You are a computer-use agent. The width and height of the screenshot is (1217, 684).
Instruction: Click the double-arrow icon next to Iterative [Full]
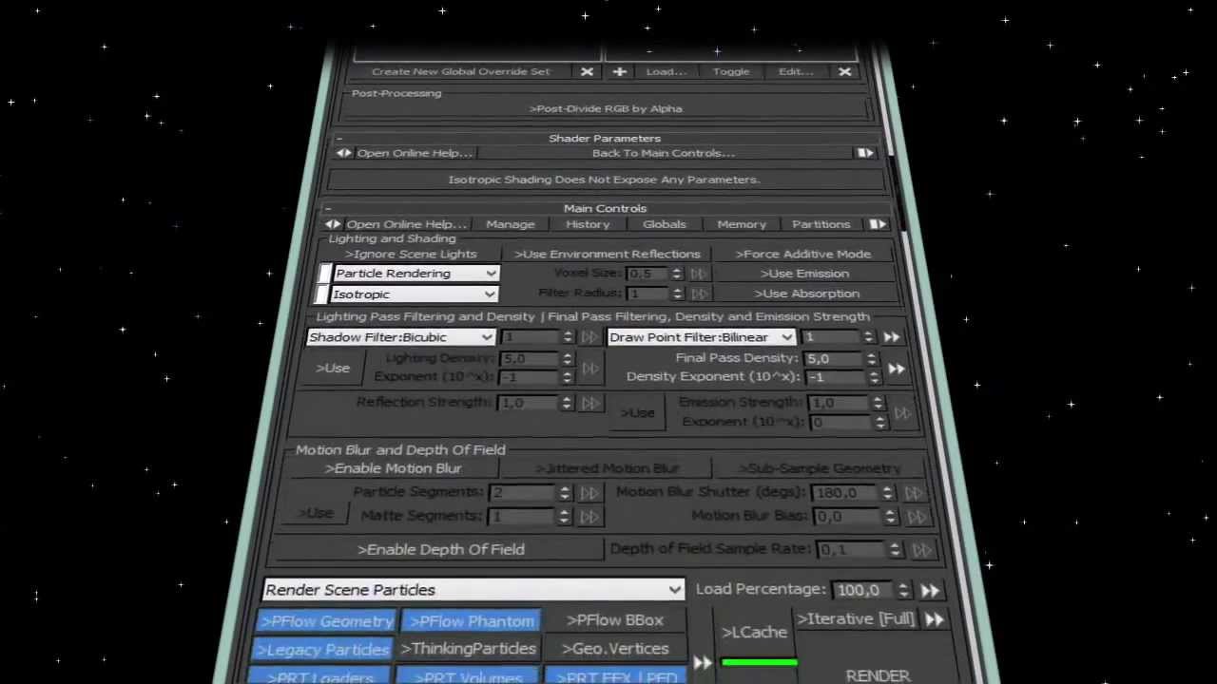pos(935,619)
